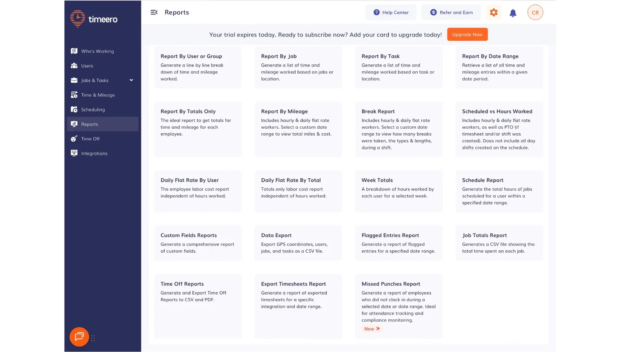Open the Report By Task card
Image resolution: width=627 pixels, height=352 pixels.
pos(399,67)
